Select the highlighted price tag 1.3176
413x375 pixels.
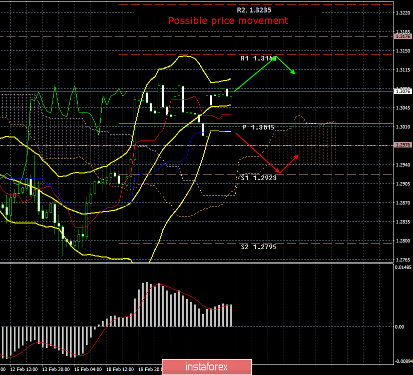pyautogui.click(x=402, y=36)
